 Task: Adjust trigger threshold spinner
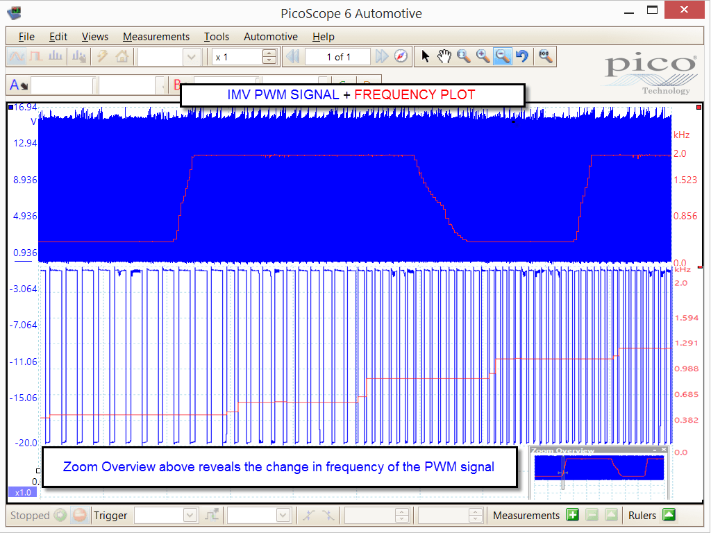click(x=402, y=516)
